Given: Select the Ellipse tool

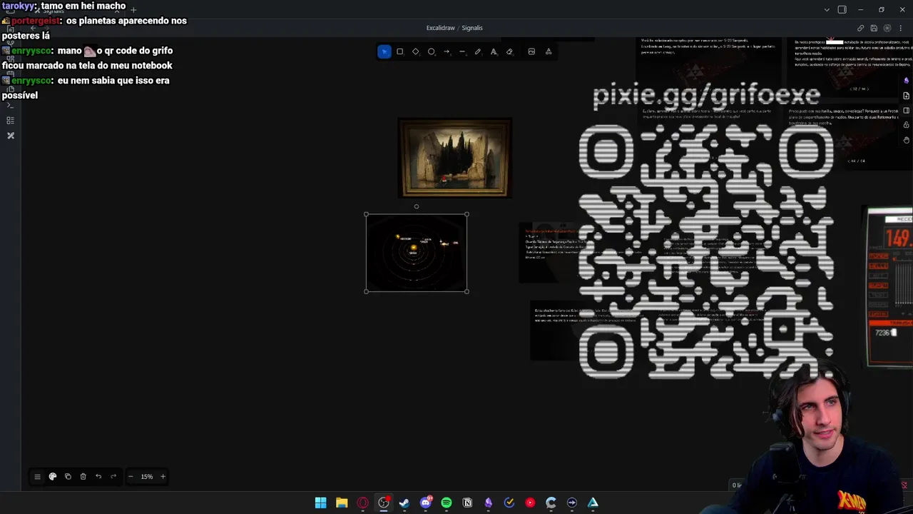Looking at the screenshot, I should [432, 51].
